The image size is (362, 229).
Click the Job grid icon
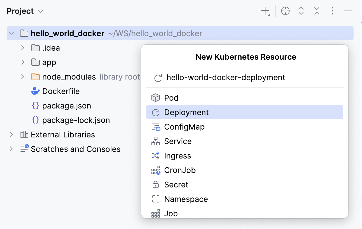coord(155,213)
